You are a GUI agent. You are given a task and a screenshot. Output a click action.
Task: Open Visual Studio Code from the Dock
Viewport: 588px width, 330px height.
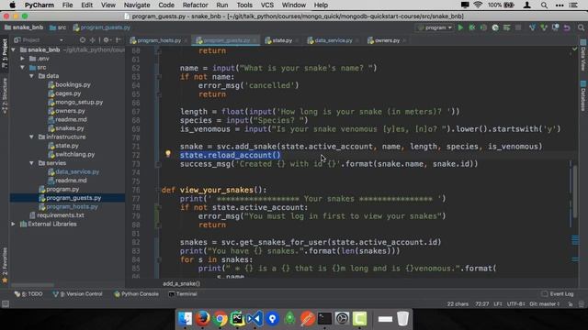pyautogui.click(x=254, y=319)
